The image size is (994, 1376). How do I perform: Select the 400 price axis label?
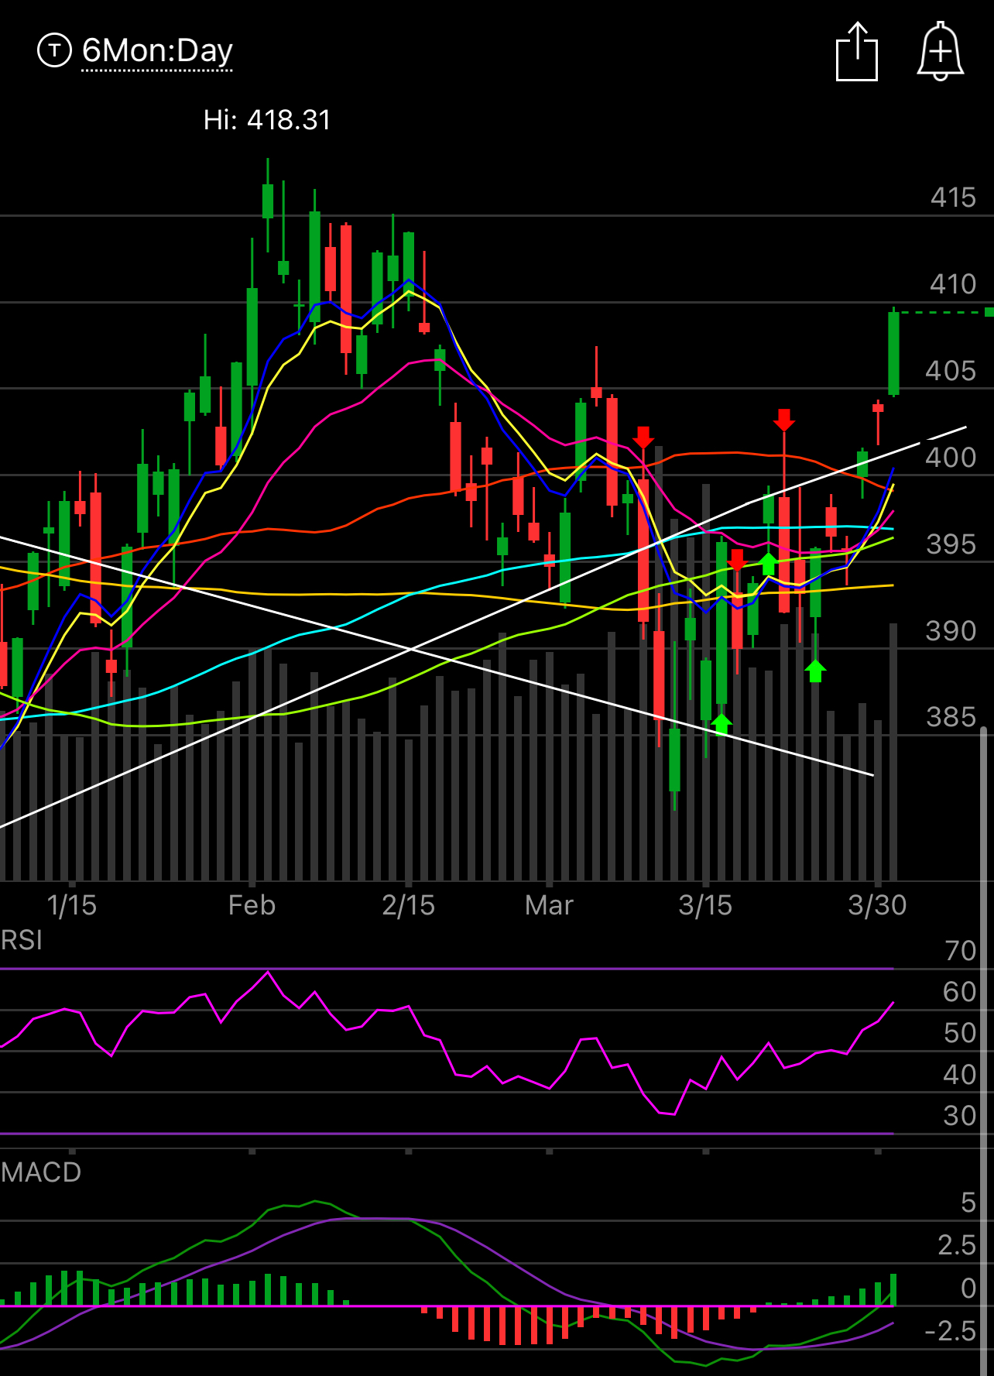point(951,458)
